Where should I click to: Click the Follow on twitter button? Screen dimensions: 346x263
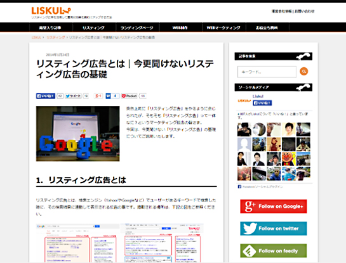point(274,228)
